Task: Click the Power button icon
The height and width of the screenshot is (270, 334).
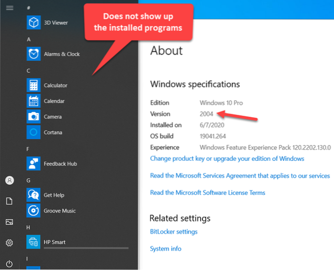Action: coord(9,264)
